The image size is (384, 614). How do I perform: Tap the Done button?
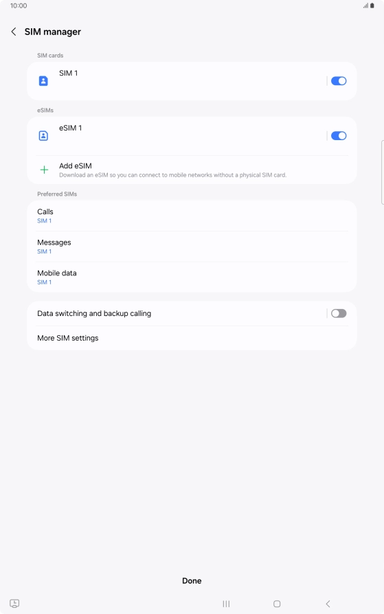192,581
